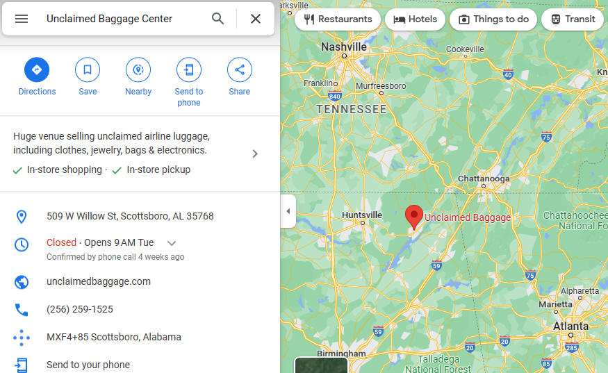Show Things to do on the map

click(493, 19)
